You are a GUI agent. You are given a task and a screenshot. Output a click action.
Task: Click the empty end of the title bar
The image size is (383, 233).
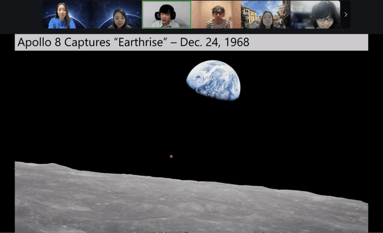(318, 42)
